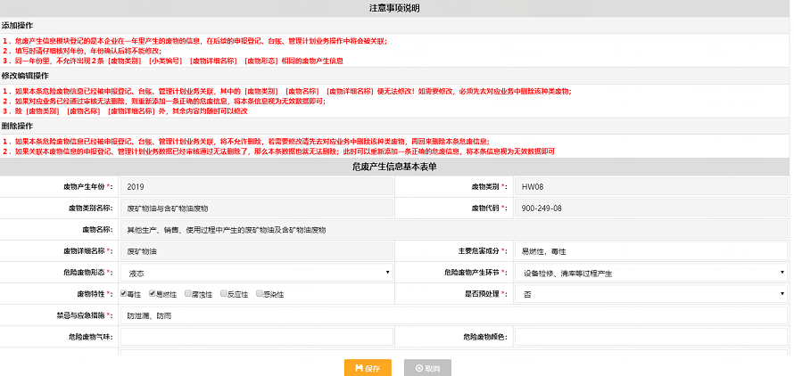The width and height of the screenshot is (794, 376).
Task: Toggle the 毒性 checkbox
Action: click(x=123, y=293)
